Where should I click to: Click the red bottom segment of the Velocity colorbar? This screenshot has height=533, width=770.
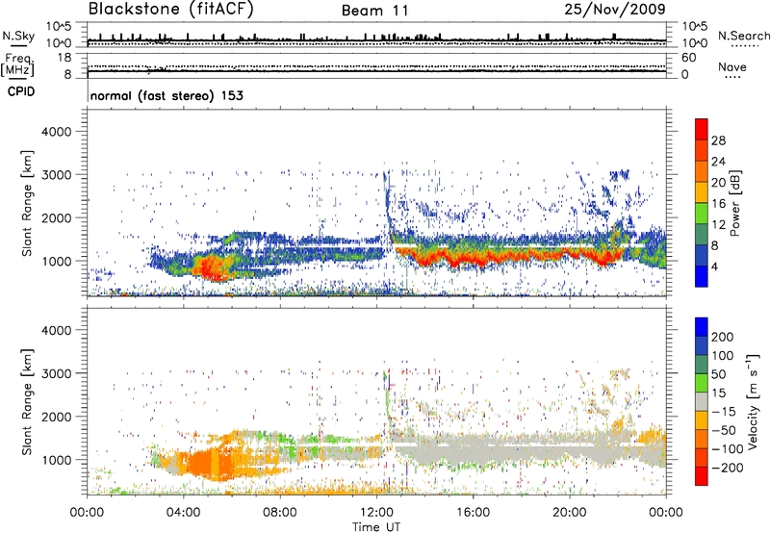point(702,476)
